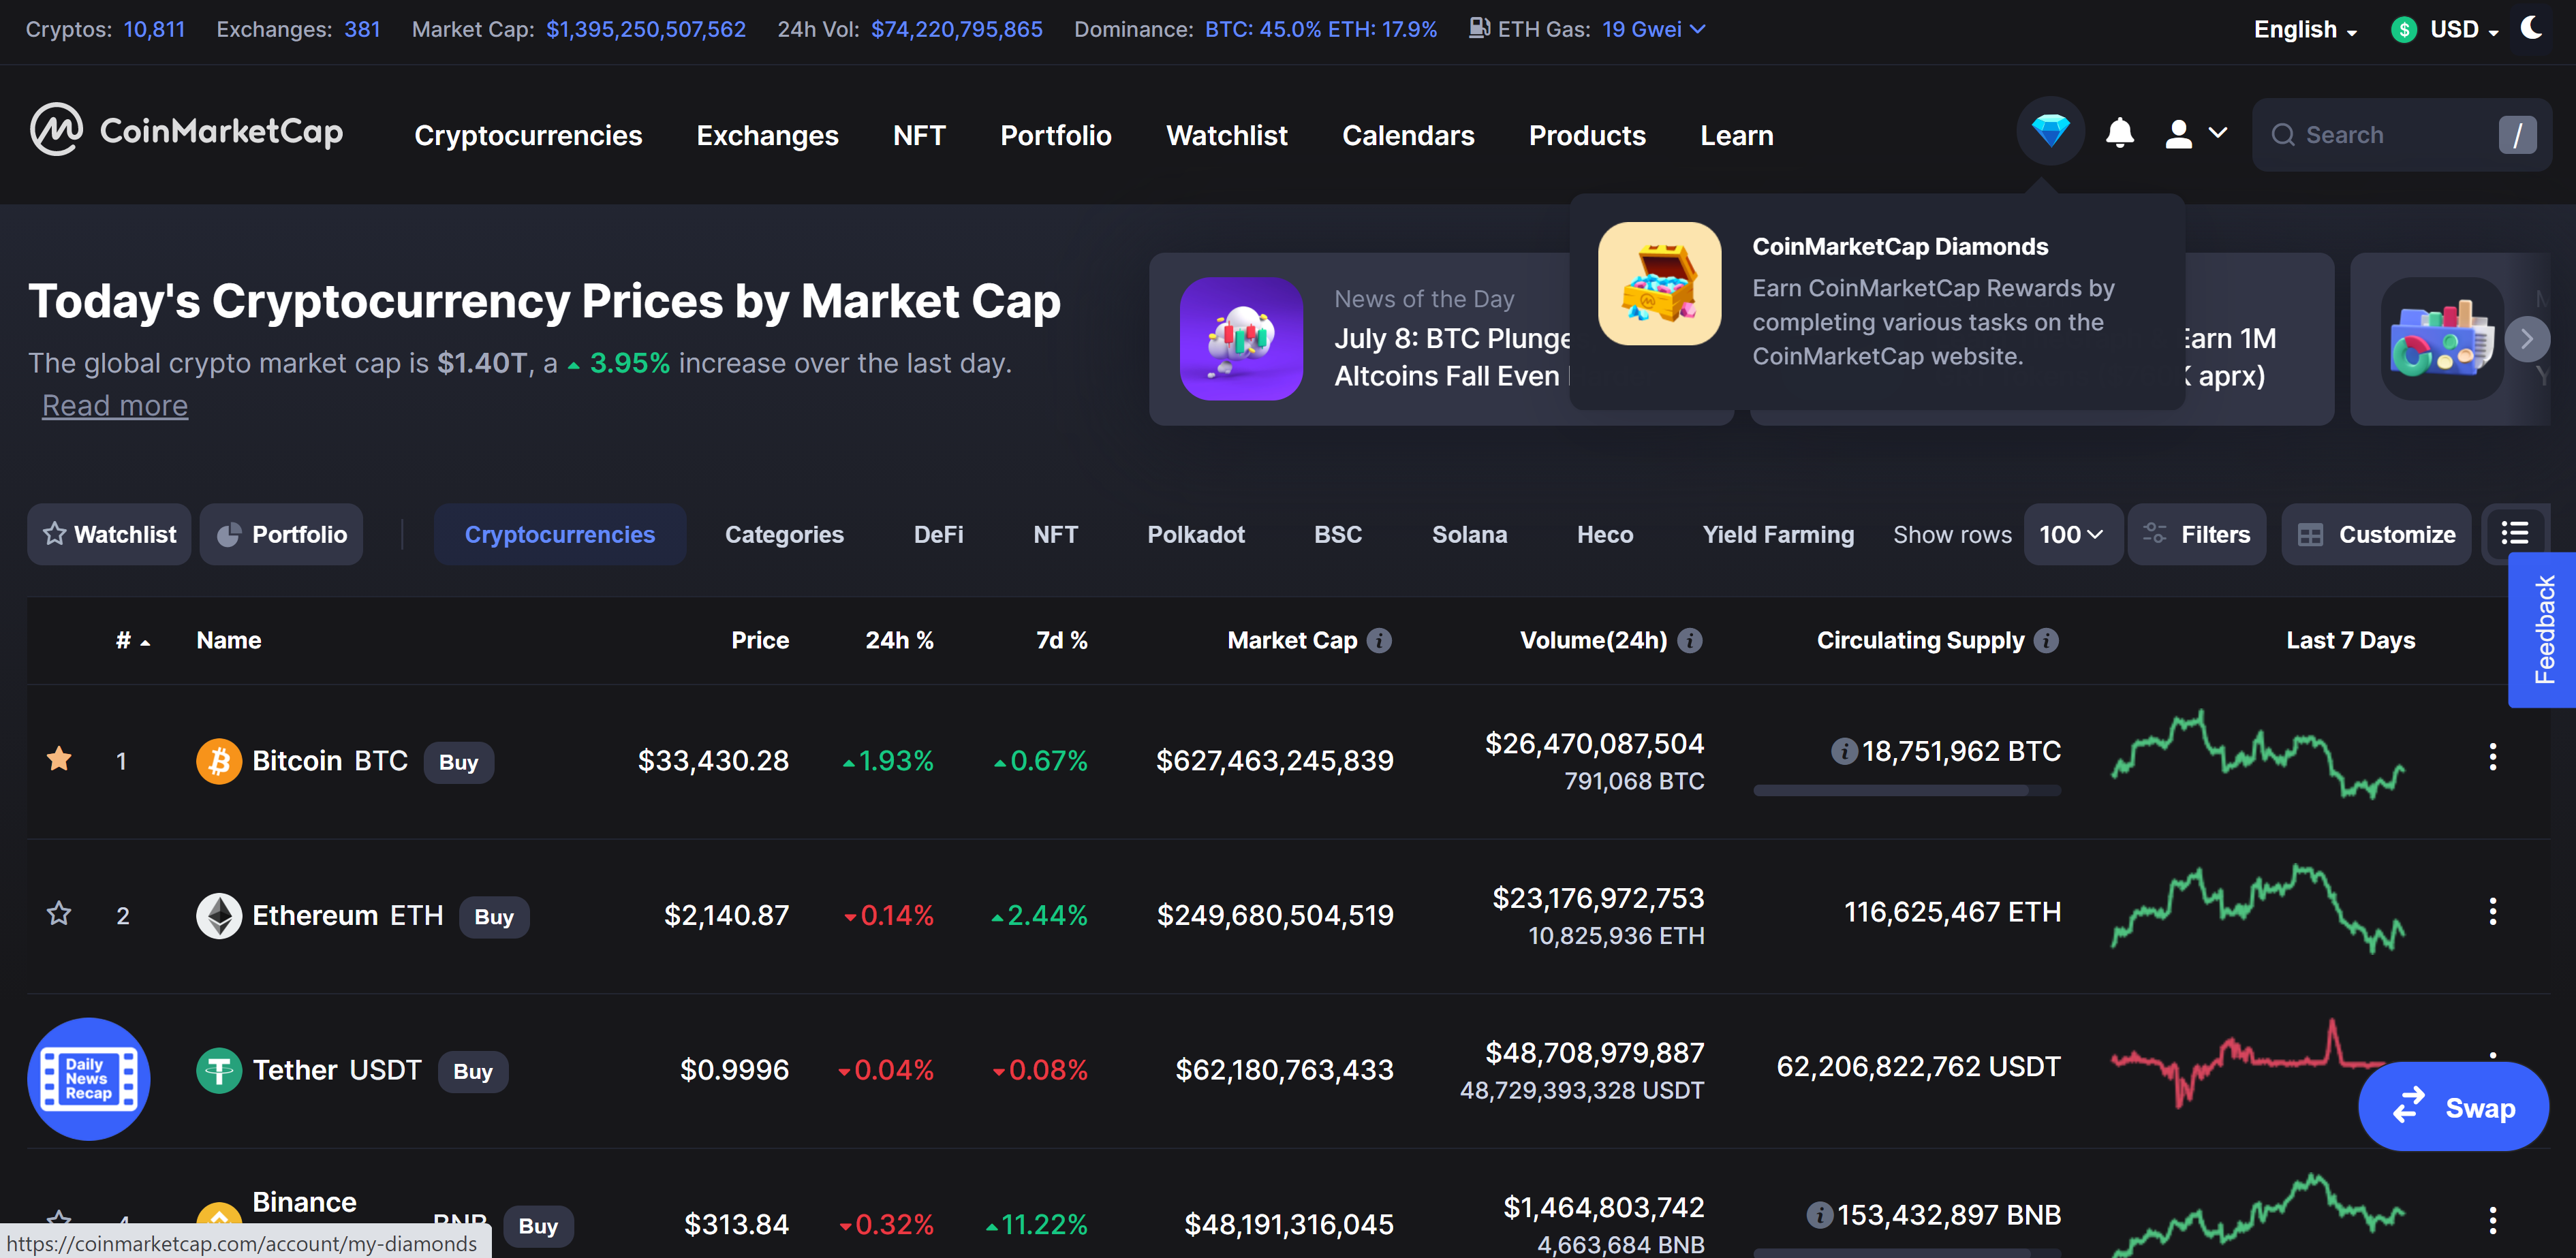
Task: Toggle dark mode with the moon icon
Action: pos(2531,28)
